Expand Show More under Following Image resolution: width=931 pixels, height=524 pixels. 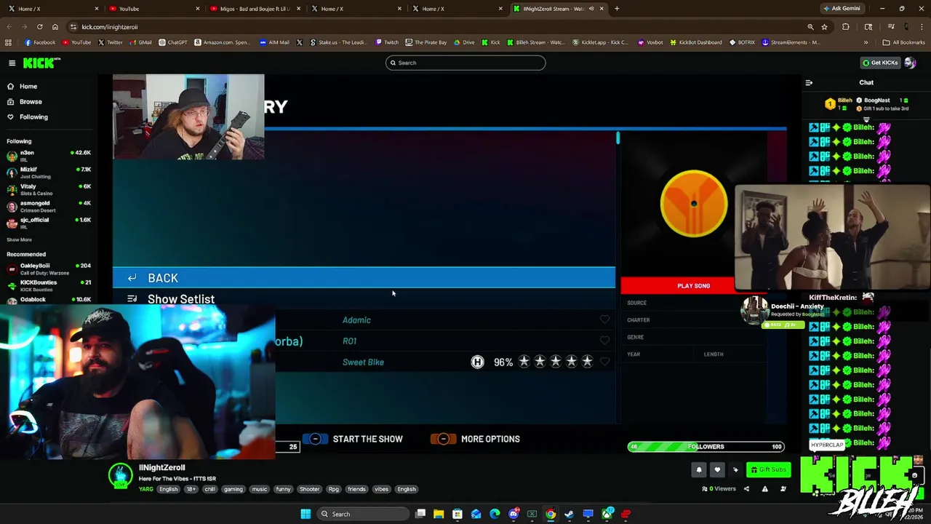pyautogui.click(x=19, y=239)
